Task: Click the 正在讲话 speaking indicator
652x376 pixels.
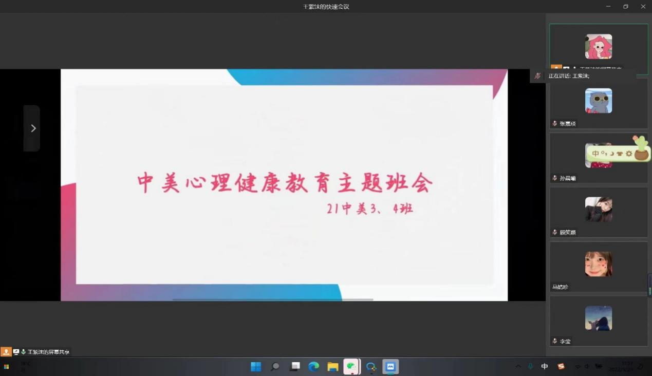Action: pyautogui.click(x=569, y=76)
